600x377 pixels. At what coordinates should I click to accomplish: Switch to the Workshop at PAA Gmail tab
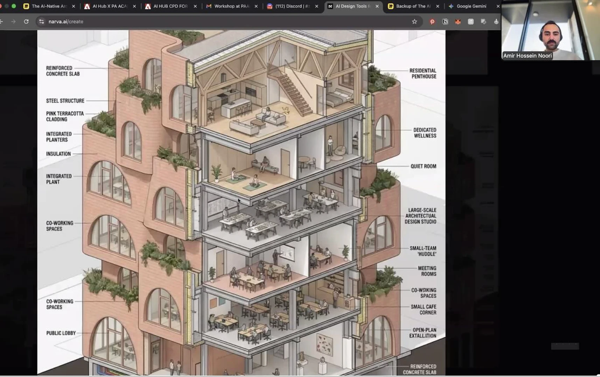coord(231,6)
